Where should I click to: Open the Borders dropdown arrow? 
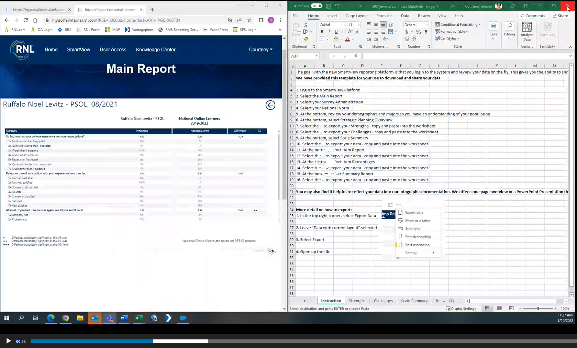327,39
